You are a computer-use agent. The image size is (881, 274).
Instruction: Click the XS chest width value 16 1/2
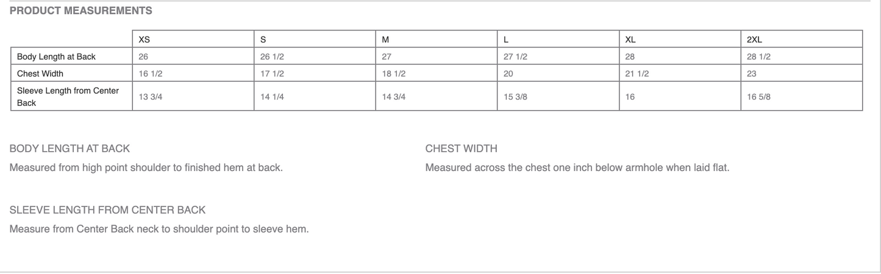151,74
